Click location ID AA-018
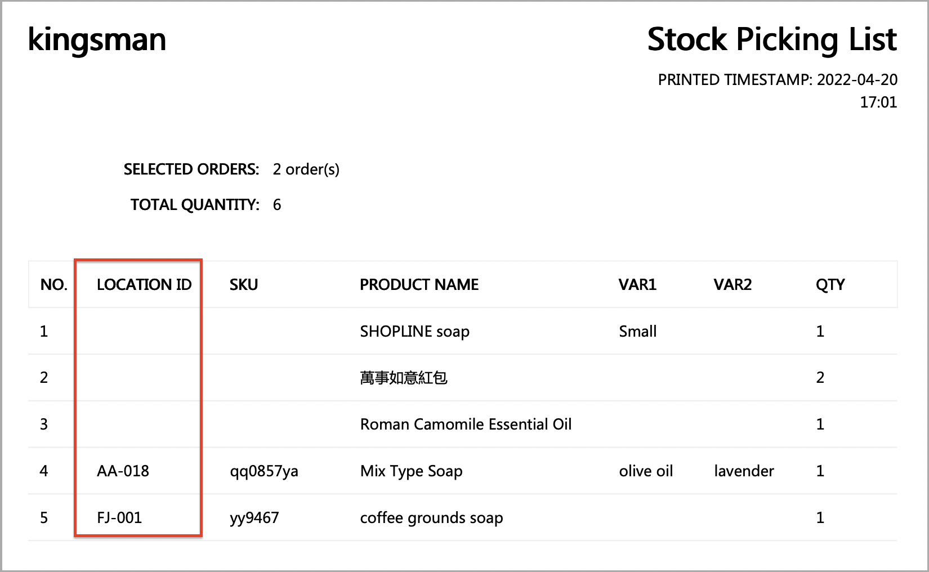 click(x=123, y=471)
